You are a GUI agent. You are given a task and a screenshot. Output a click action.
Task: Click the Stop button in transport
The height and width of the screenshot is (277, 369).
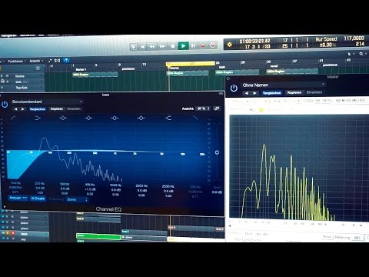[173, 46]
